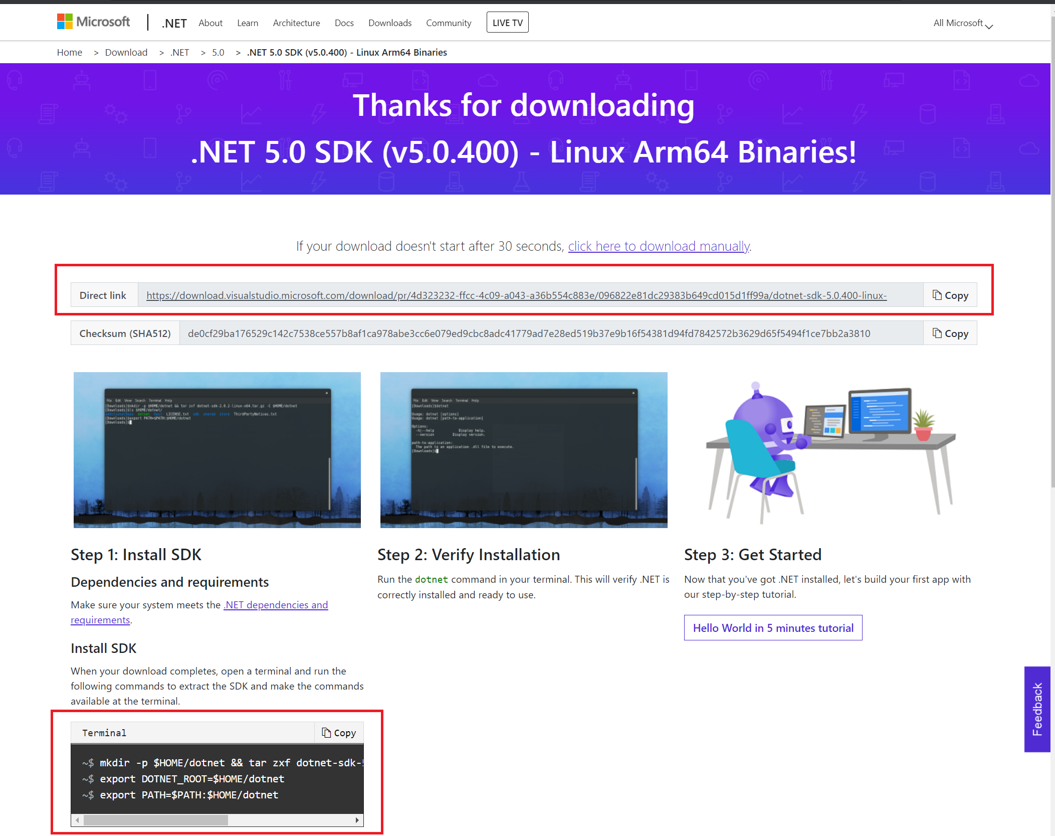Screen dimensions: 1055x836
Task: Click the terminal horizontal scrollbar thumb
Action: click(156, 820)
